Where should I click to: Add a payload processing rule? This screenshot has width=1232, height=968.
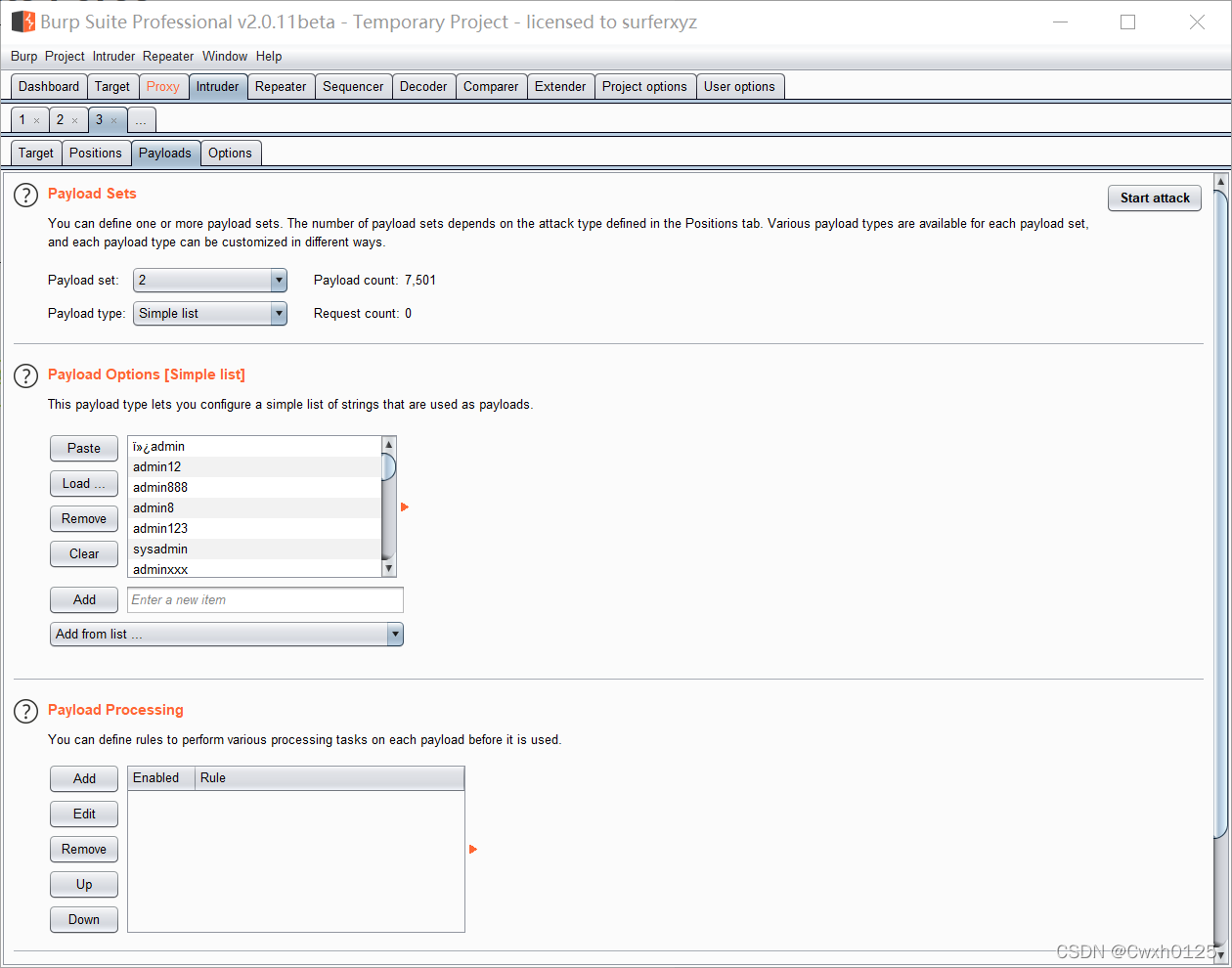(84, 779)
